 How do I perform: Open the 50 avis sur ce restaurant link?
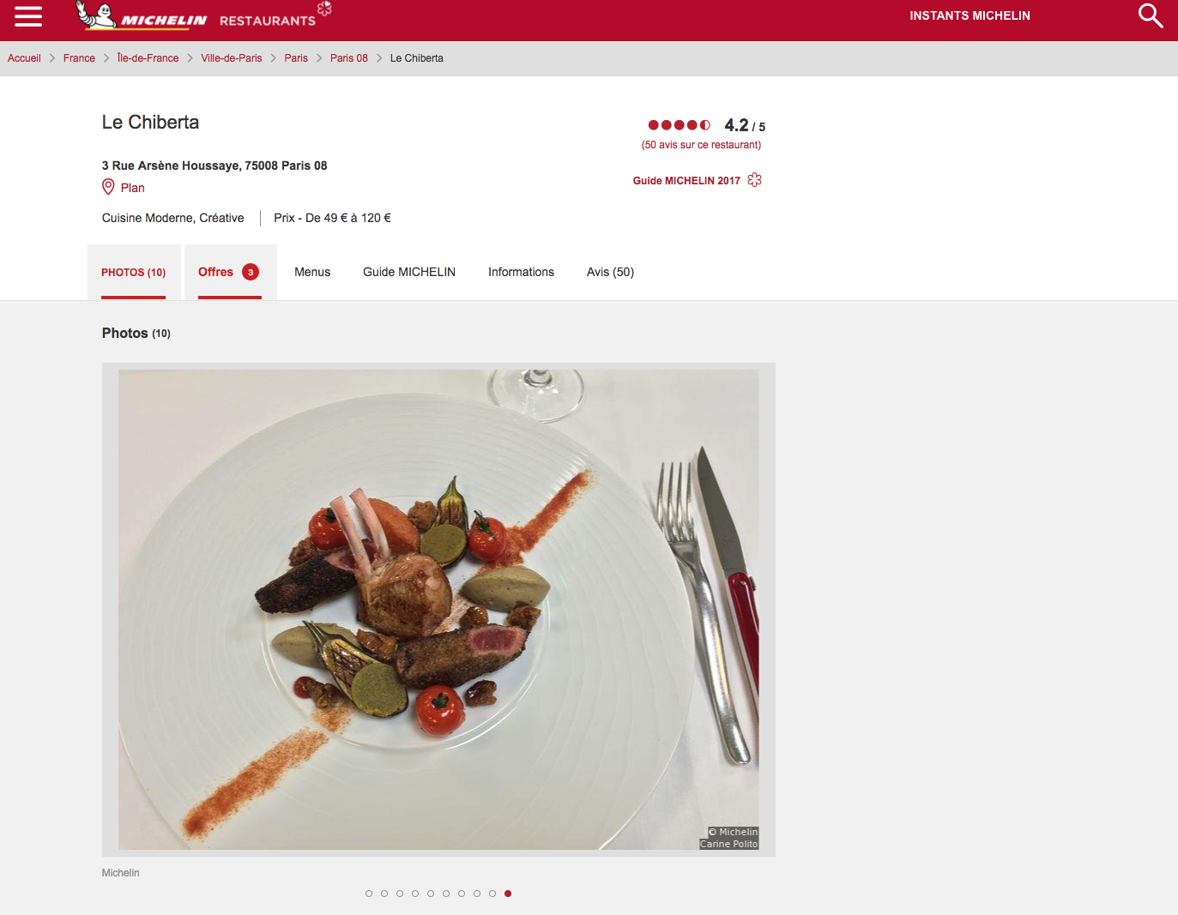[x=701, y=145]
